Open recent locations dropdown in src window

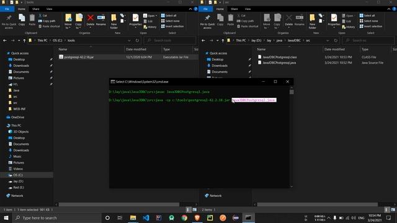(x=217, y=40)
